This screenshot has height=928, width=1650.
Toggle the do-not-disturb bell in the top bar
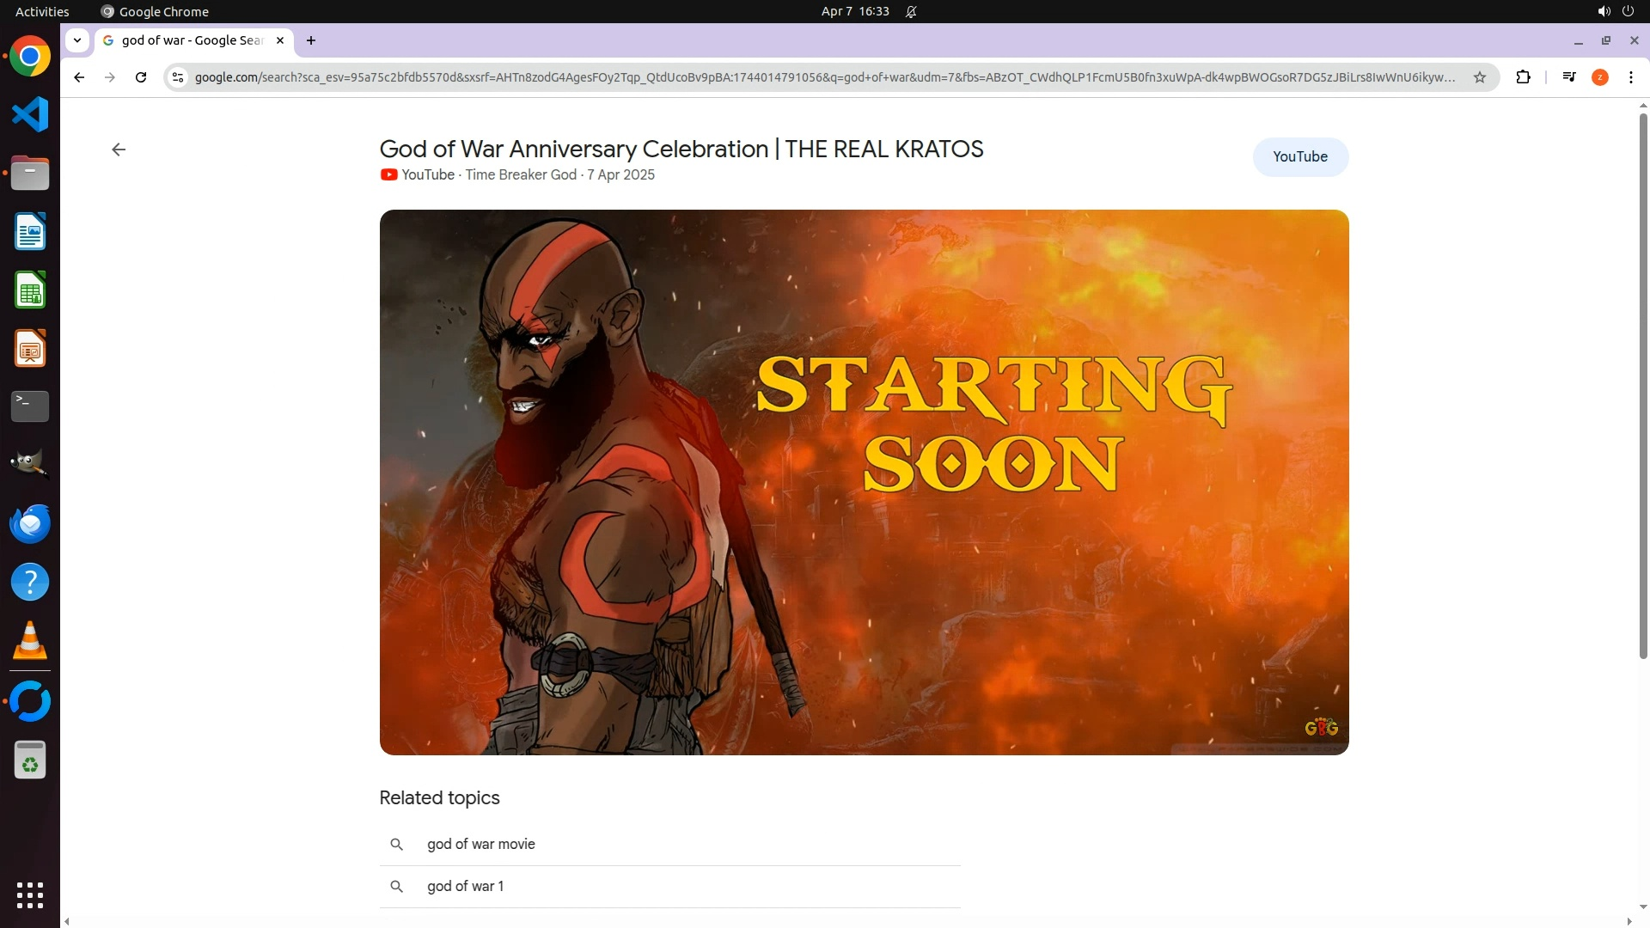coord(911,11)
